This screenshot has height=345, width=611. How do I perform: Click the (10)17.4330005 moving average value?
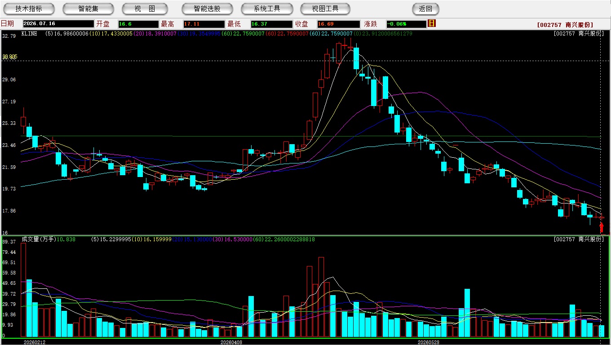coord(111,33)
